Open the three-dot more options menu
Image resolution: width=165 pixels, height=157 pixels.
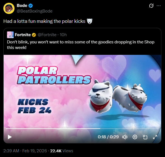(159, 6)
